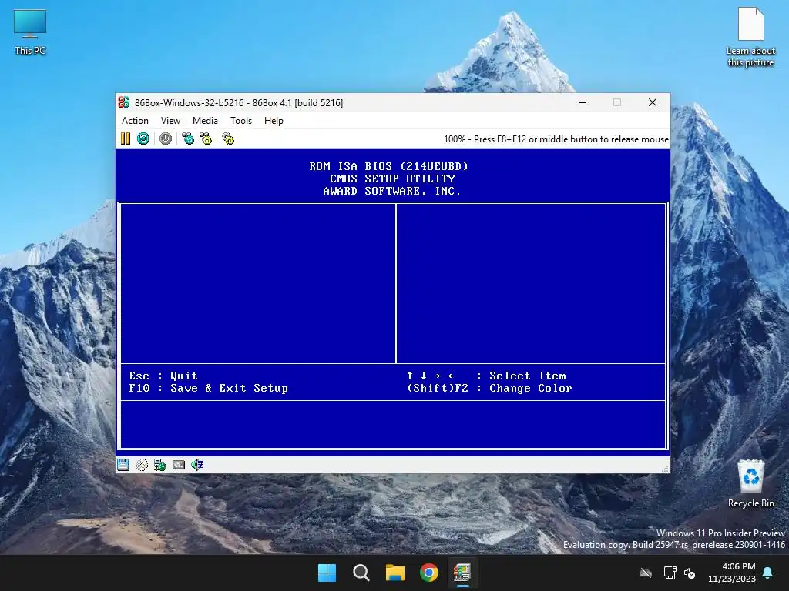The height and width of the screenshot is (591, 789).
Task: Click the network display tray icon
Action: pyautogui.click(x=670, y=573)
